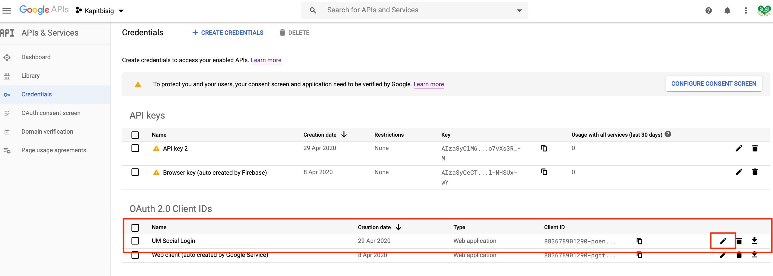773x276 pixels.
Task: Copy the UM Social Login client ID
Action: coord(639,241)
